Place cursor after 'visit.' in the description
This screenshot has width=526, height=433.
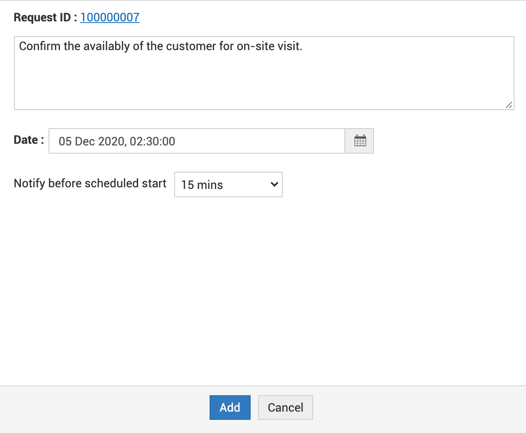[x=303, y=46]
